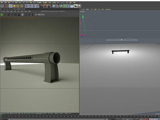This screenshot has width=160, height=120.
Task: Click frame 40 on the timeline ruler
Action: coord(71,117)
